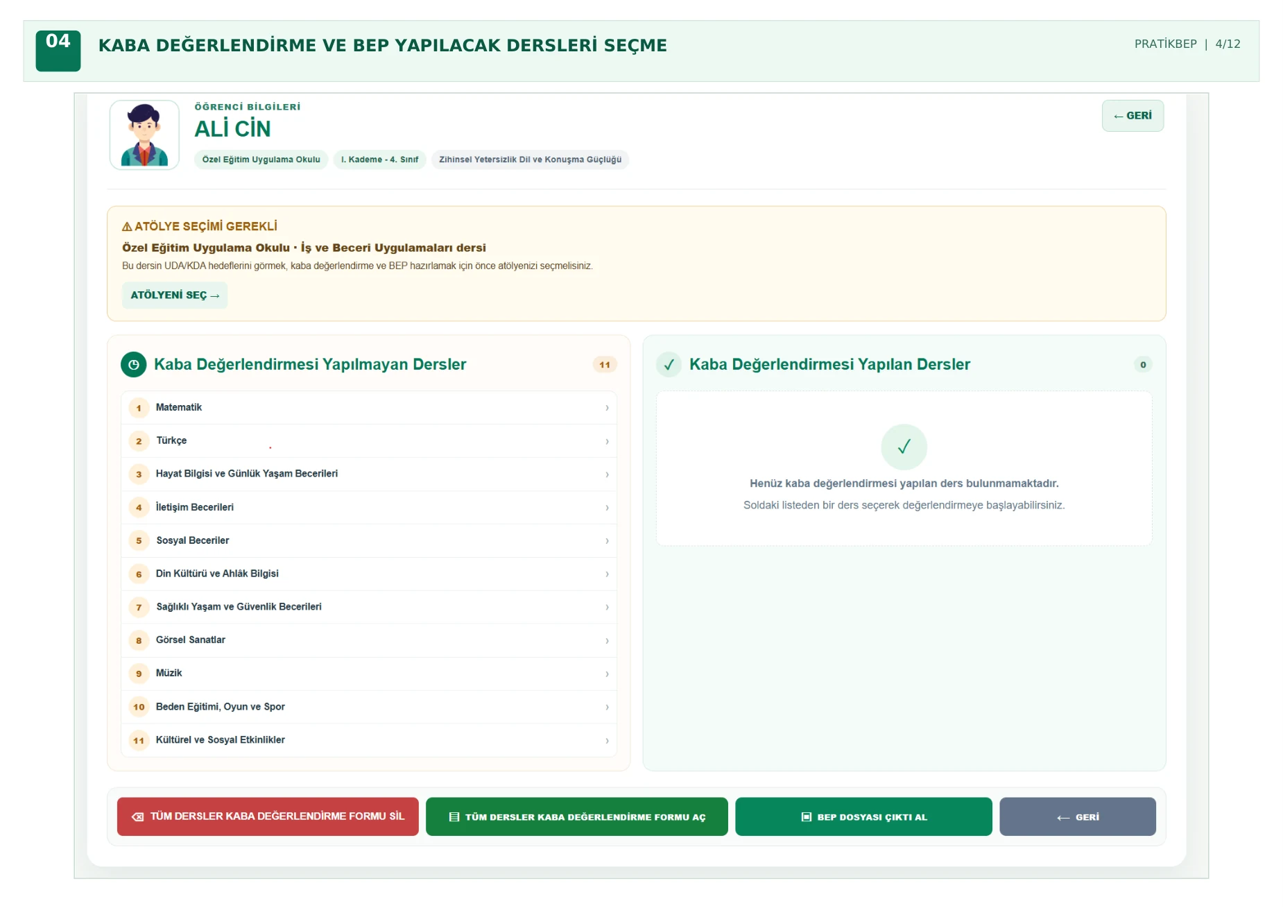Expand the Matematik row chevron
The image size is (1283, 908).
[607, 408]
